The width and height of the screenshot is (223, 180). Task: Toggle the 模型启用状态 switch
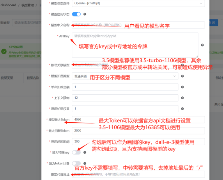pyautogui.click(x=76, y=14)
